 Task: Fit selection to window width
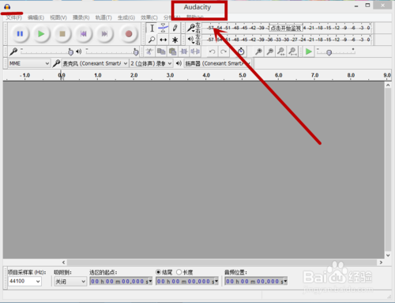281,51
